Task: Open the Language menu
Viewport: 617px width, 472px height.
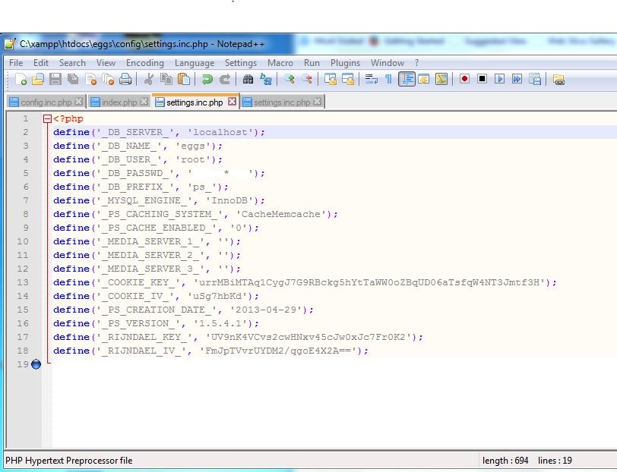Action: click(195, 63)
